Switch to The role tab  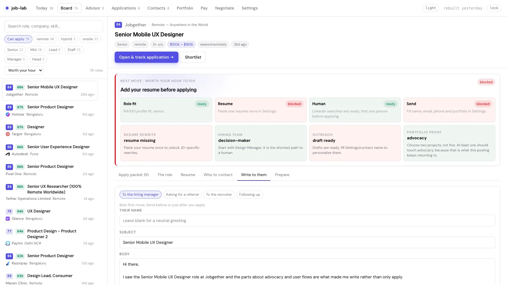(x=165, y=175)
